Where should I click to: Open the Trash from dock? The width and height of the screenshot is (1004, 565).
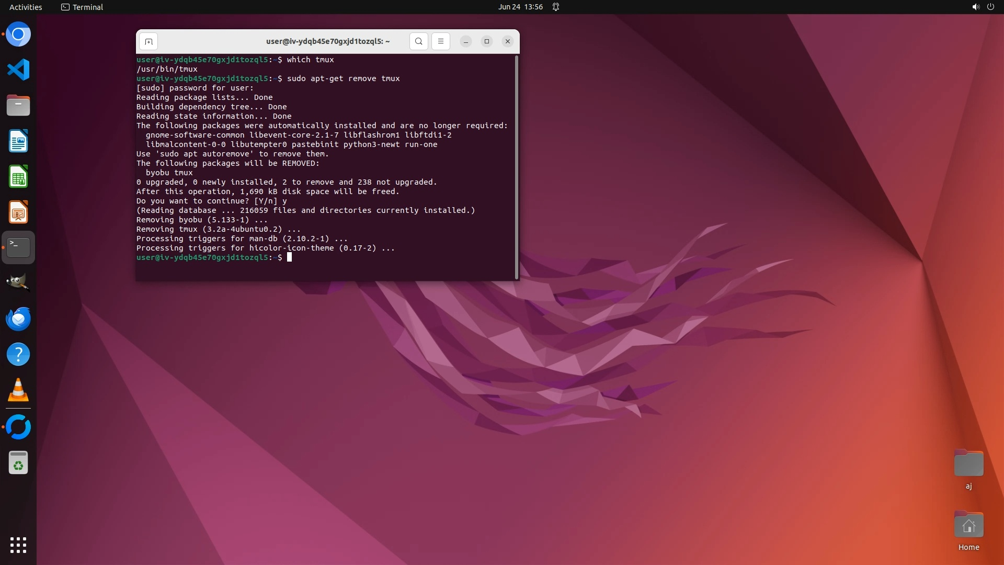tap(18, 463)
